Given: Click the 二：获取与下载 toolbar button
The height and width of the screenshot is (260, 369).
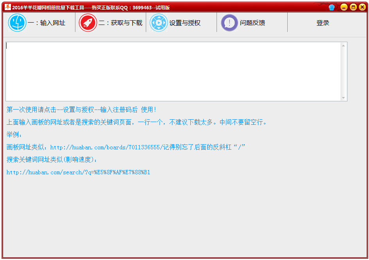Looking at the screenshot, I should click(x=111, y=23).
